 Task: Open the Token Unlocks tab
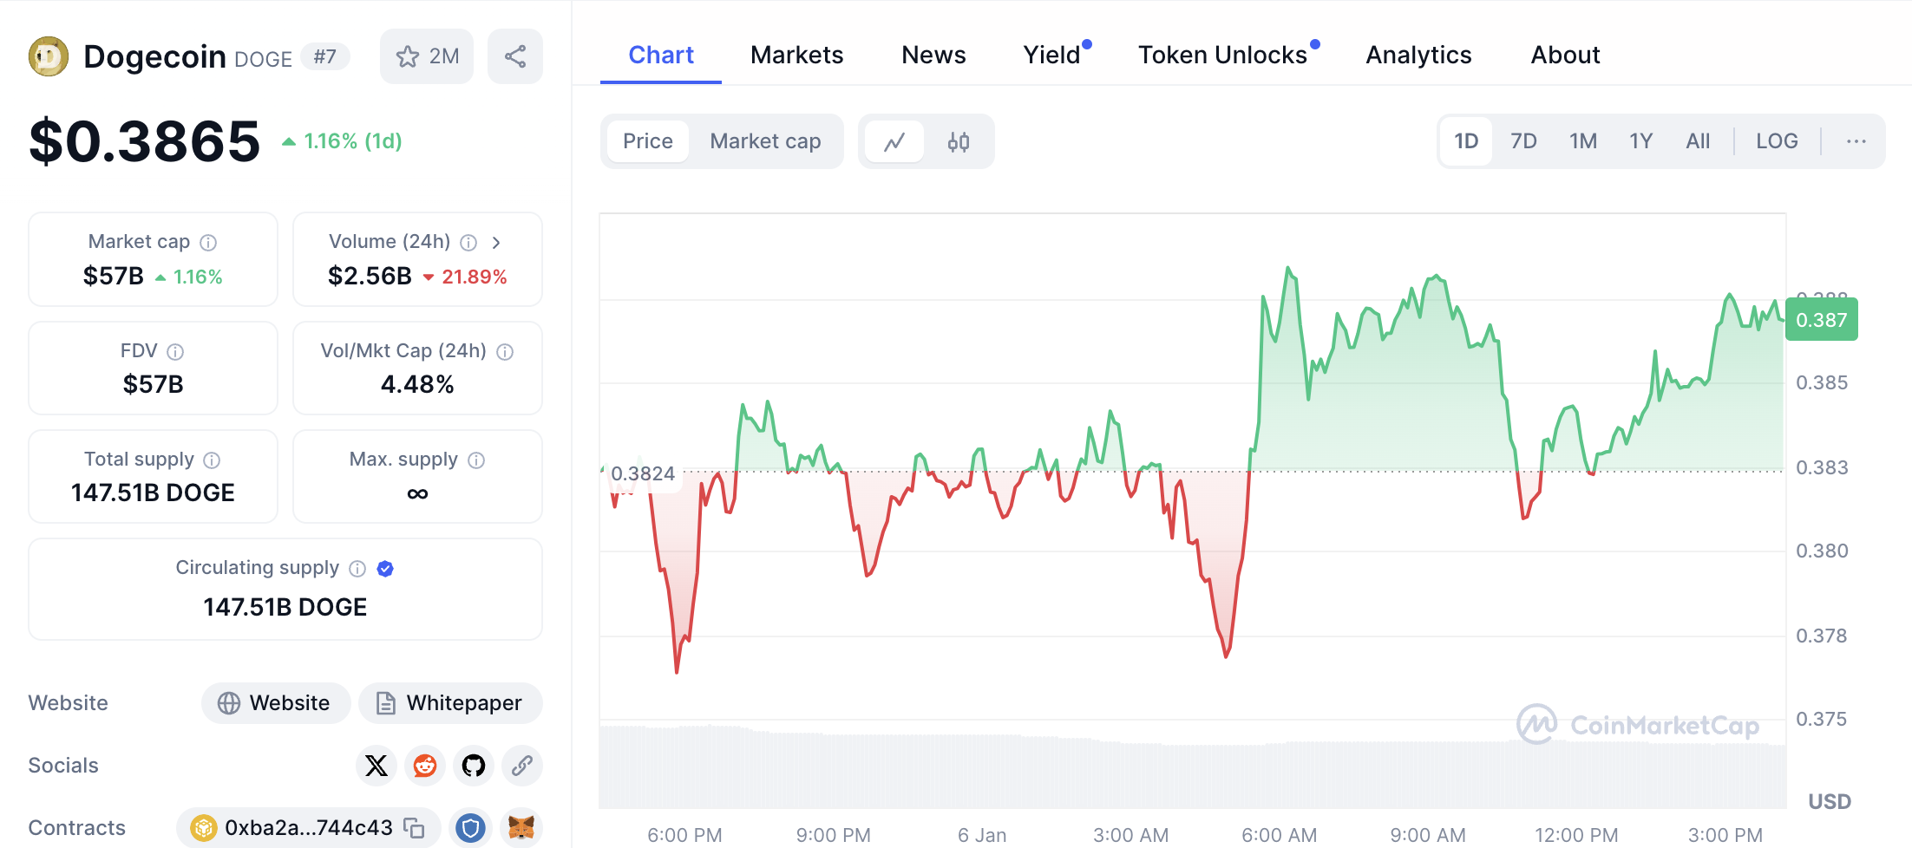1221,55
